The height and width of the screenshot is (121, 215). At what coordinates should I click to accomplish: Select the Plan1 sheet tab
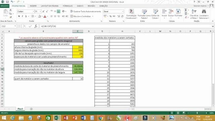(20, 109)
